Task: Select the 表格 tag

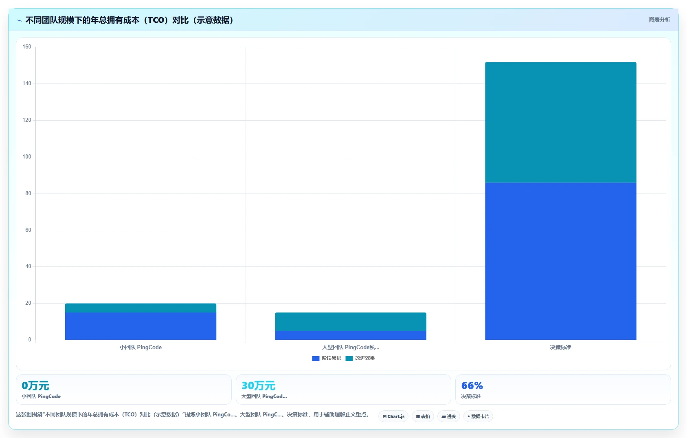Action: click(423, 416)
